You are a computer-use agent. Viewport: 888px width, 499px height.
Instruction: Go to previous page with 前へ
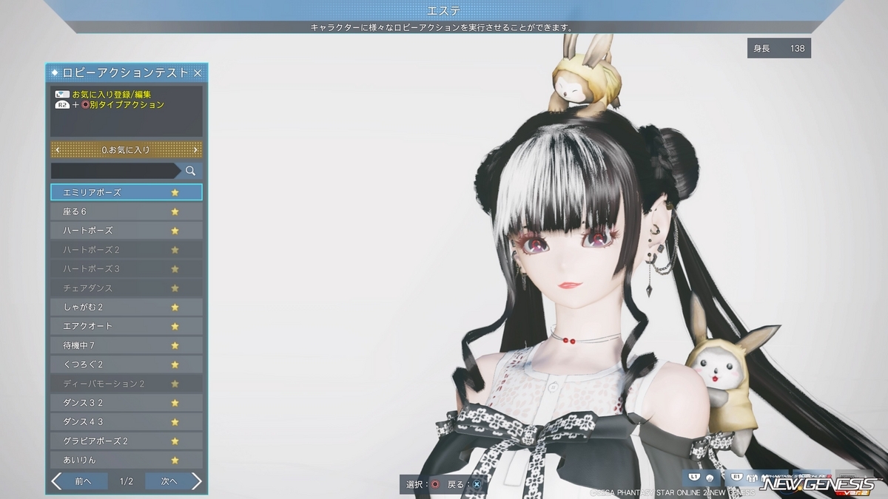(79, 481)
